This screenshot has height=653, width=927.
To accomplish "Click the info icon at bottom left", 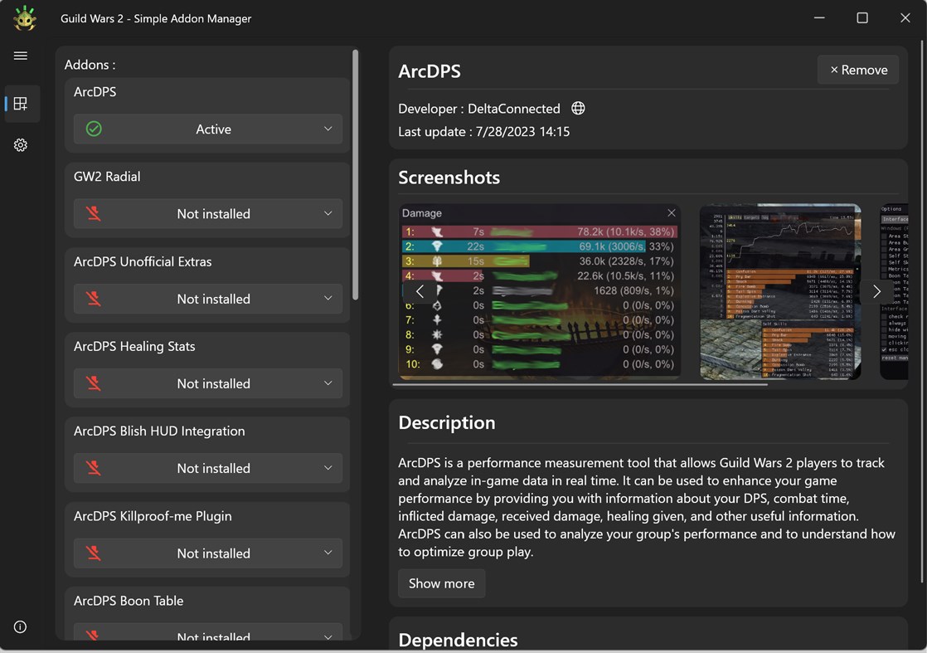I will (20, 626).
